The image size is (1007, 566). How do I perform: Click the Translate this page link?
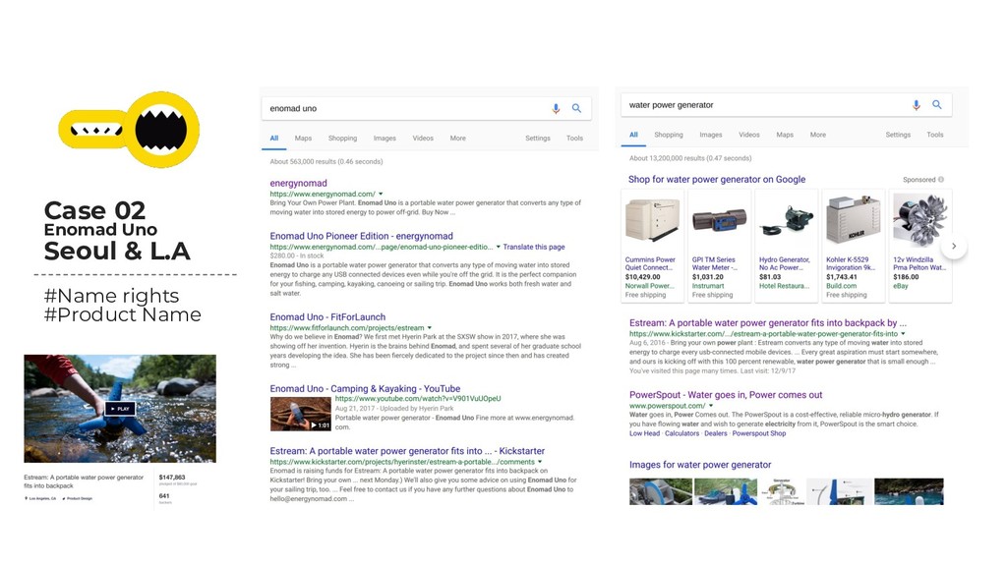coord(534,247)
